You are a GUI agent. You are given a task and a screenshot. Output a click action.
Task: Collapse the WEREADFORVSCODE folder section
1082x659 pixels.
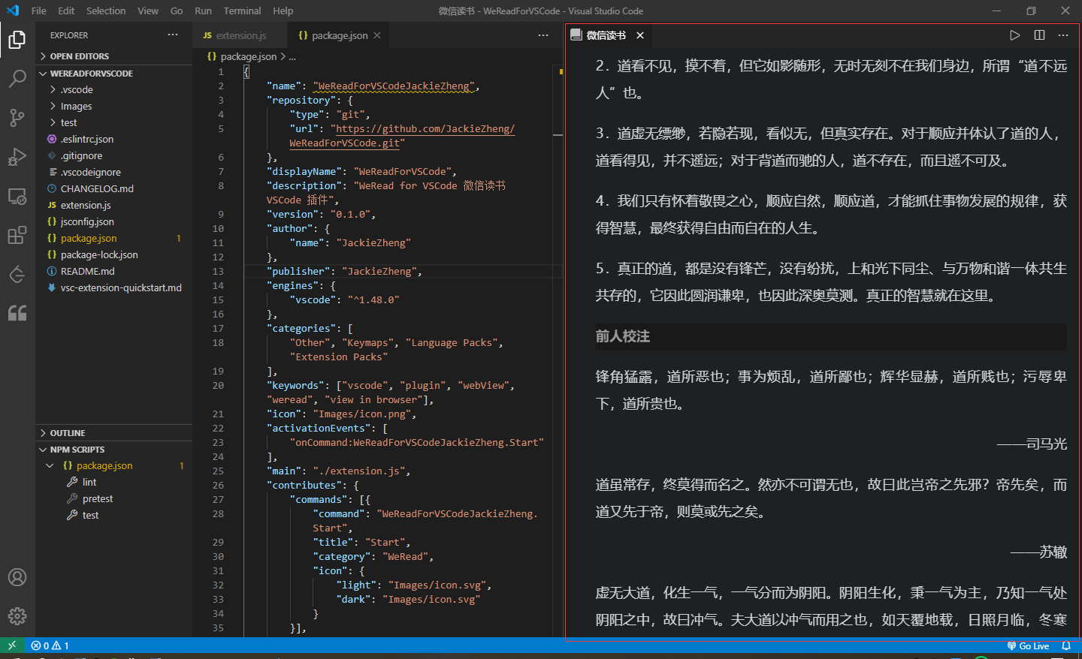(x=113, y=74)
